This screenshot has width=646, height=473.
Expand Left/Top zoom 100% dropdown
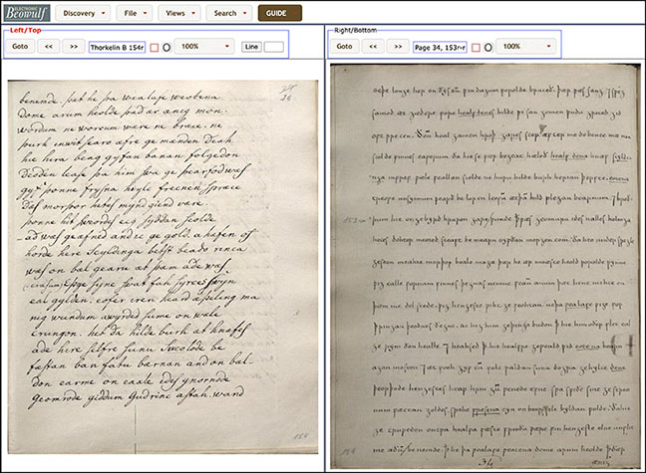point(204,47)
